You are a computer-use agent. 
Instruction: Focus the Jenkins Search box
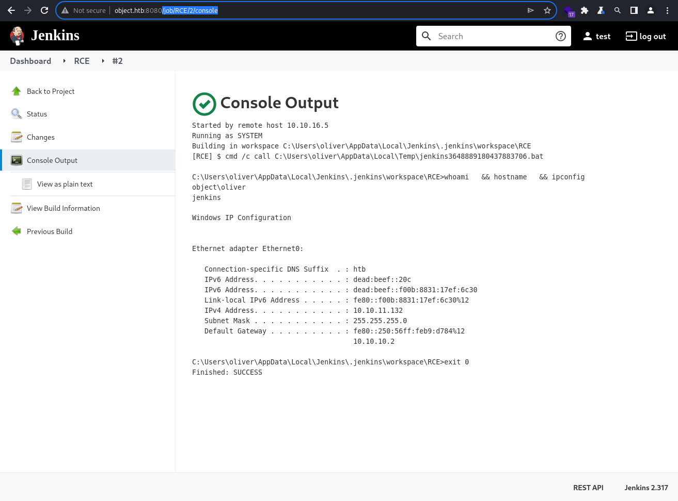pos(493,36)
